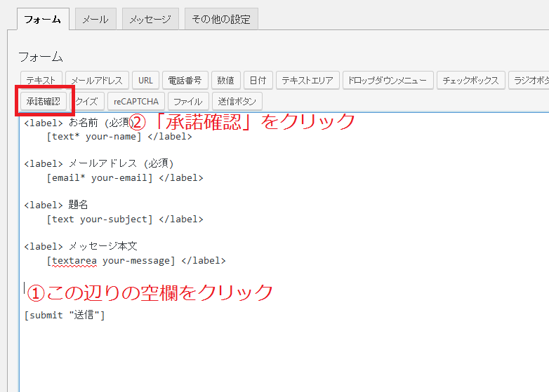549x392 pixels.
Task: Click the メールアドレス tag button
Action: tap(97, 80)
